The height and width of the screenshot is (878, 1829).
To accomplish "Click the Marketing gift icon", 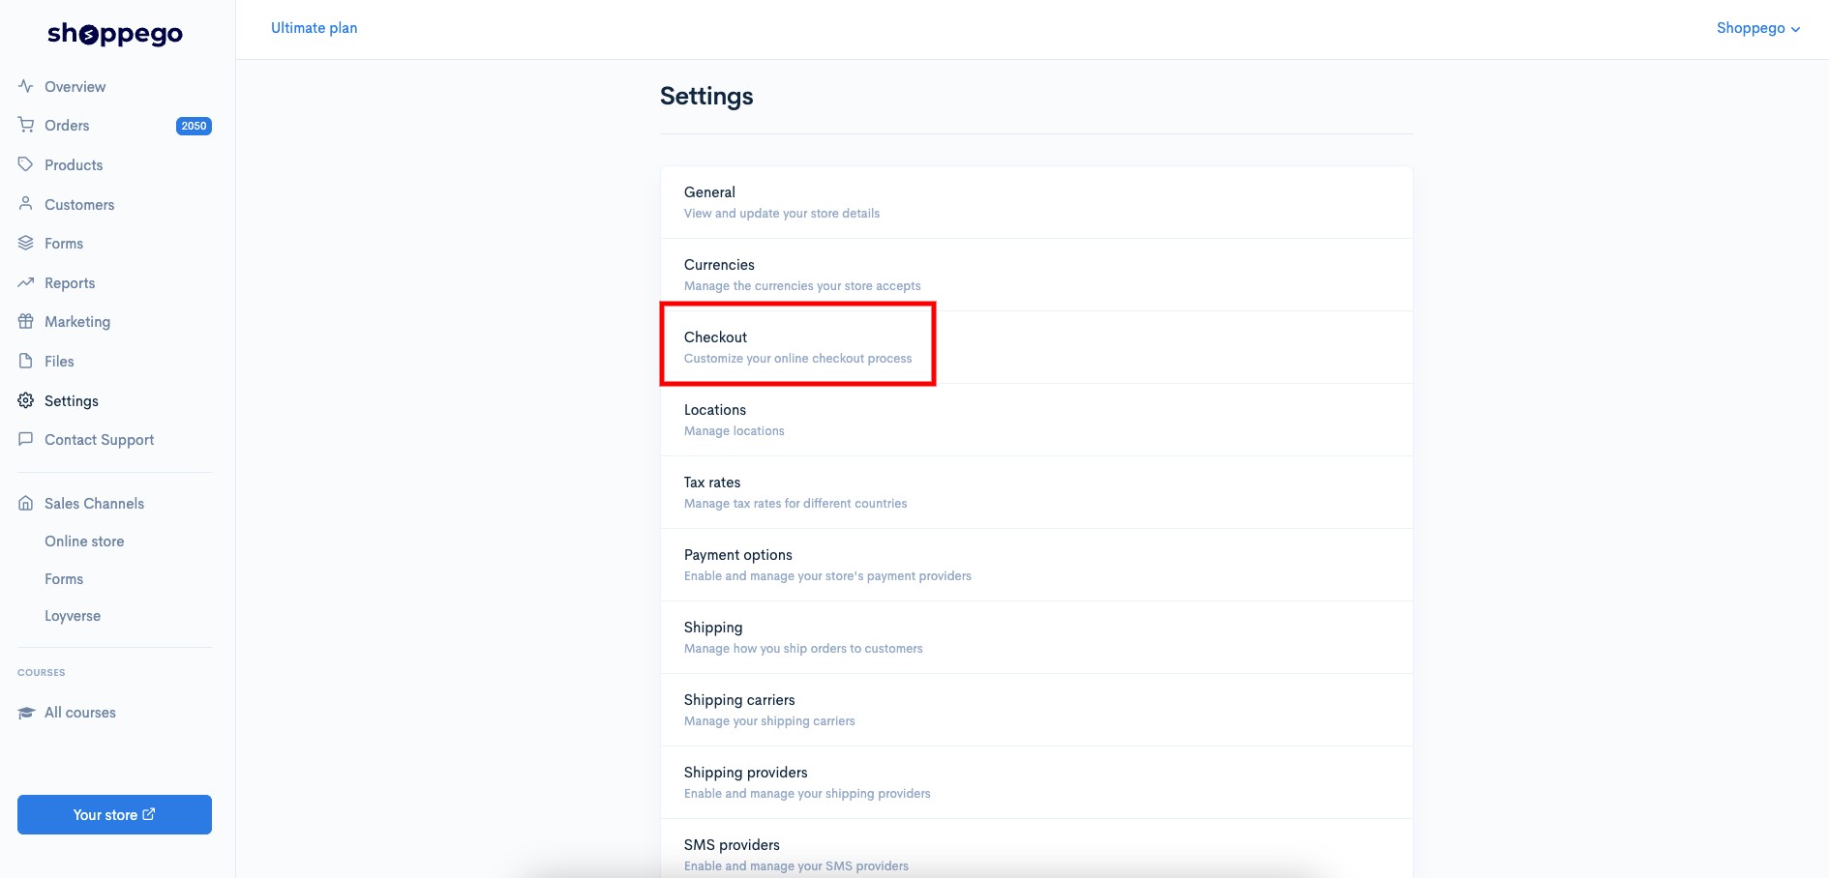I will point(26,321).
